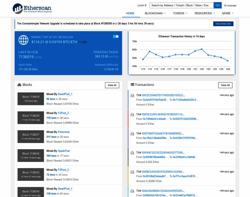Open recipient address 0x1122ba8ebb420c2
Screen dimensions: 250x197
pos(186,100)
